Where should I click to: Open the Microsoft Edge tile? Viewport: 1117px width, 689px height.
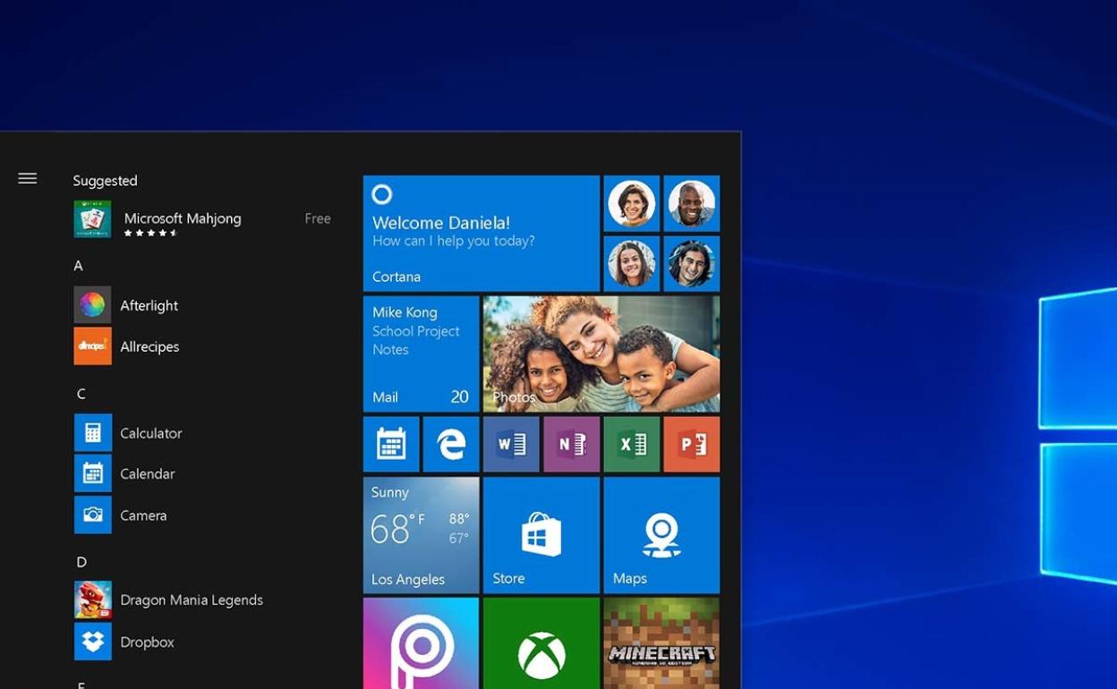(450, 444)
